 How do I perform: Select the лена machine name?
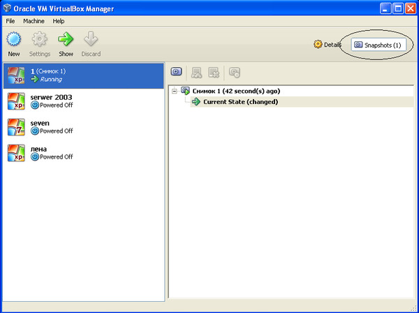(x=38, y=149)
